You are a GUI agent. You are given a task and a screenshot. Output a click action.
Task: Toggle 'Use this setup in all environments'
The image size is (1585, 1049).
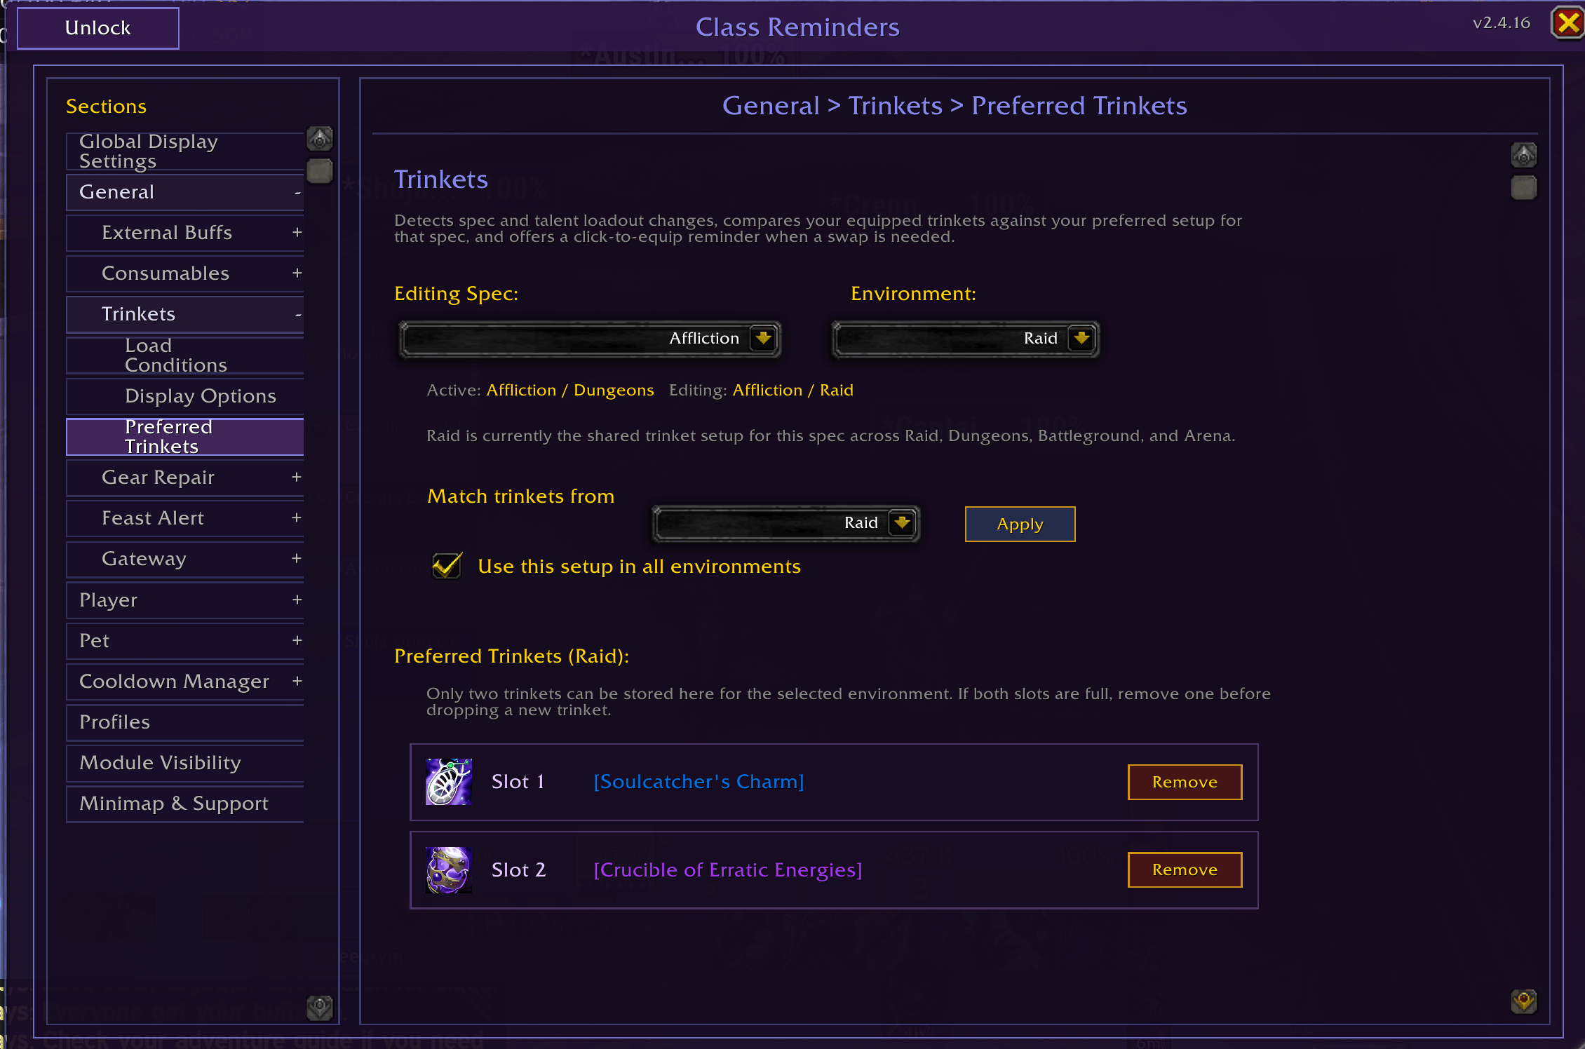click(x=447, y=566)
